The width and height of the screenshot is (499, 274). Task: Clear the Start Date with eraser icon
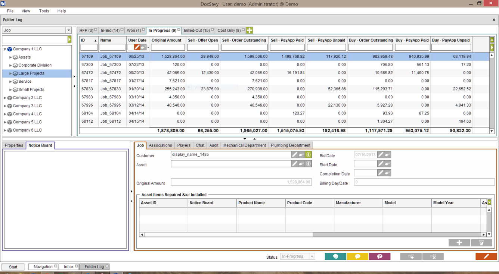[387, 163]
